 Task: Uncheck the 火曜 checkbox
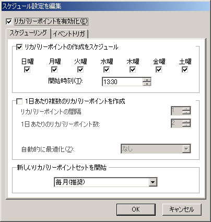tap(80, 69)
